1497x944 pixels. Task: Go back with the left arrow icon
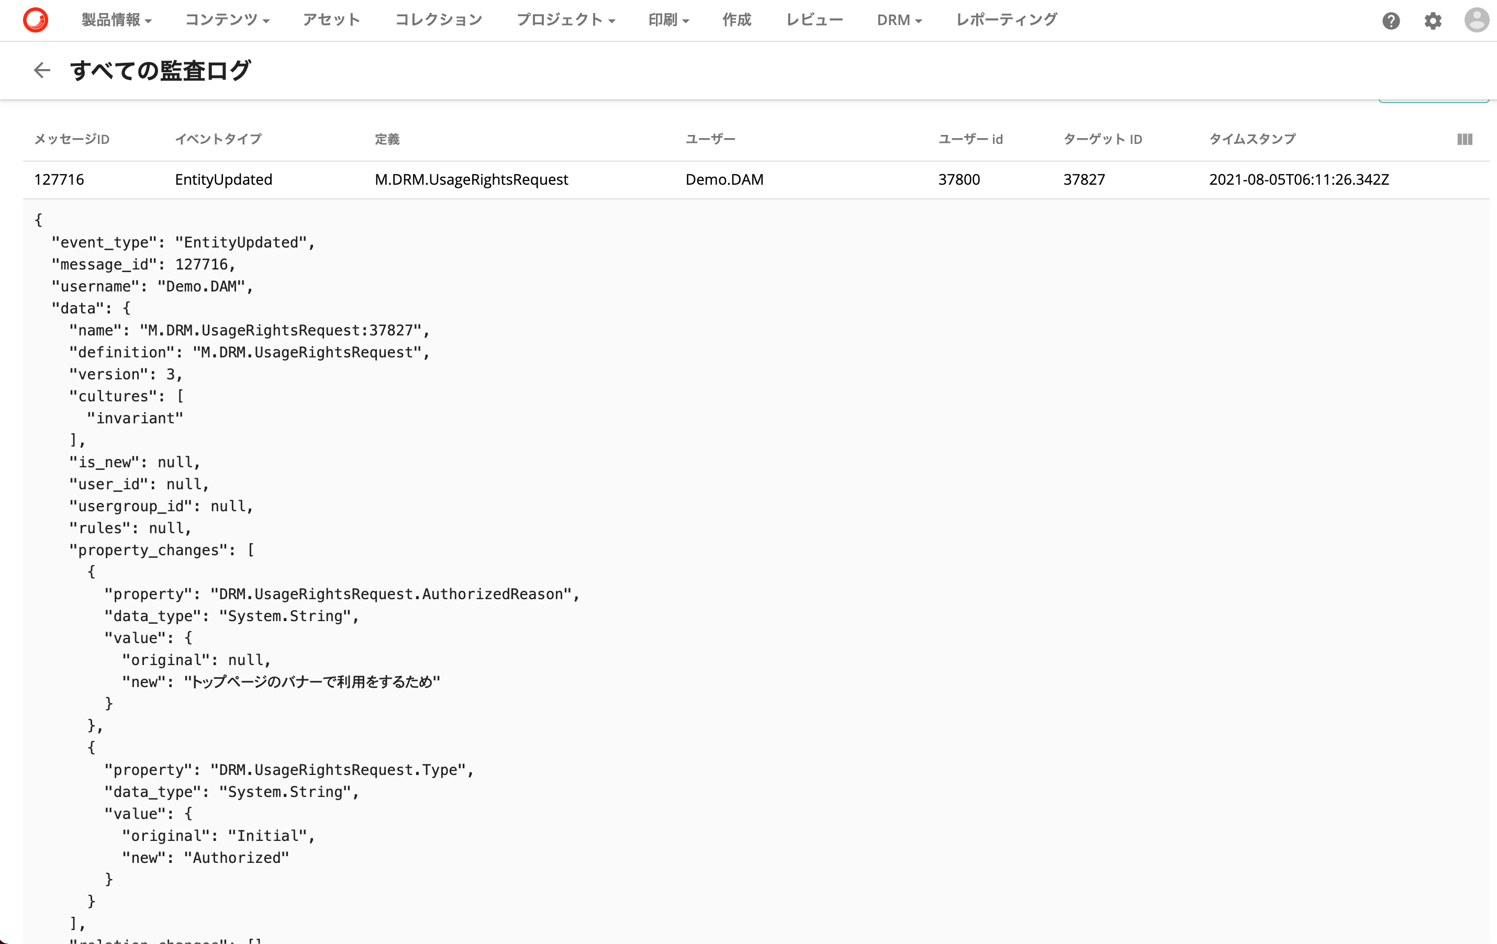(x=42, y=70)
